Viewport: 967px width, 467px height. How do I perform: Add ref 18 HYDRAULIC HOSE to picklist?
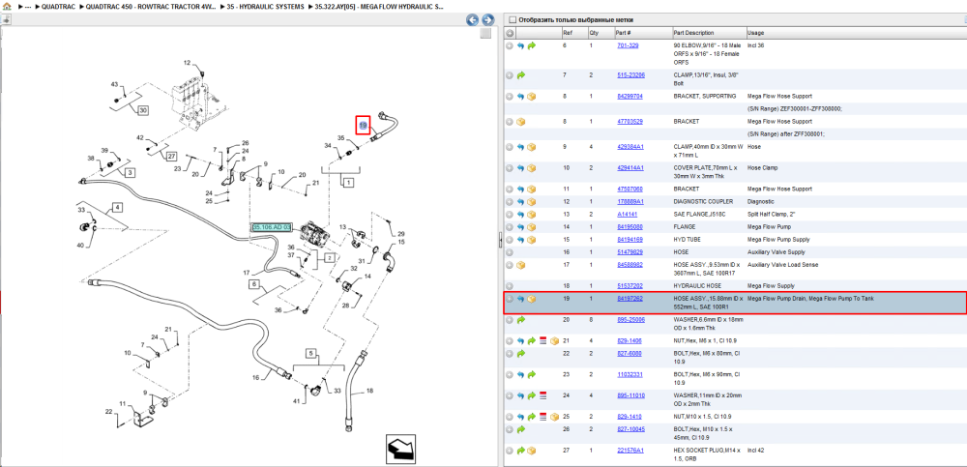pos(510,286)
